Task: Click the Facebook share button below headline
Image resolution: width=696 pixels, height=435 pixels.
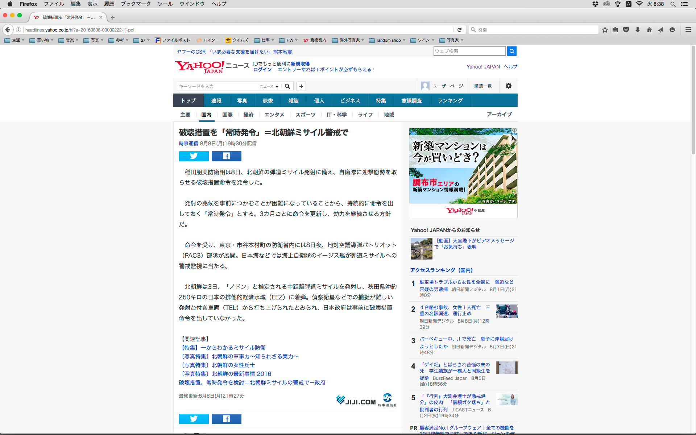Action: tap(226, 156)
